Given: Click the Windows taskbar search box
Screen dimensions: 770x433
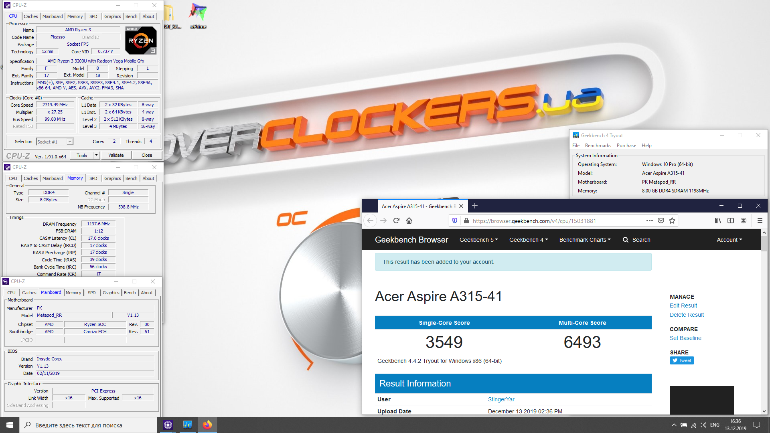Looking at the screenshot, I should coord(88,425).
